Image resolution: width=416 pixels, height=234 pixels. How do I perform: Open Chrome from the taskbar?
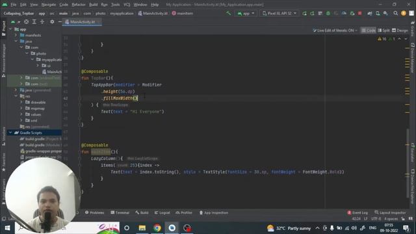click(157, 228)
